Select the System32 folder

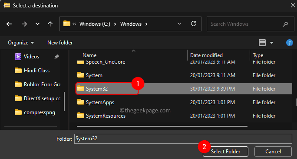(x=184, y=89)
